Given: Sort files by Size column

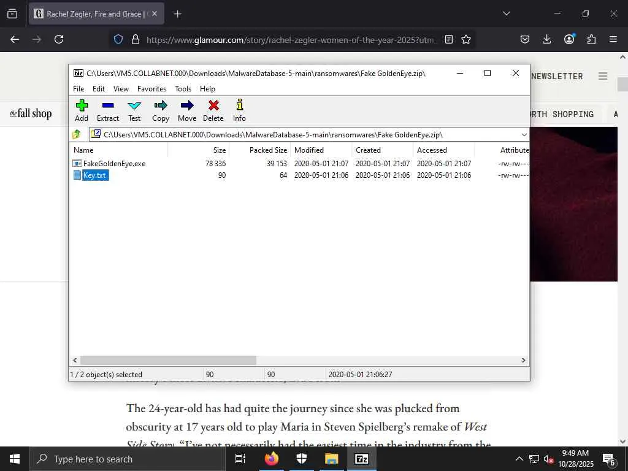Looking at the screenshot, I should (x=198, y=150).
